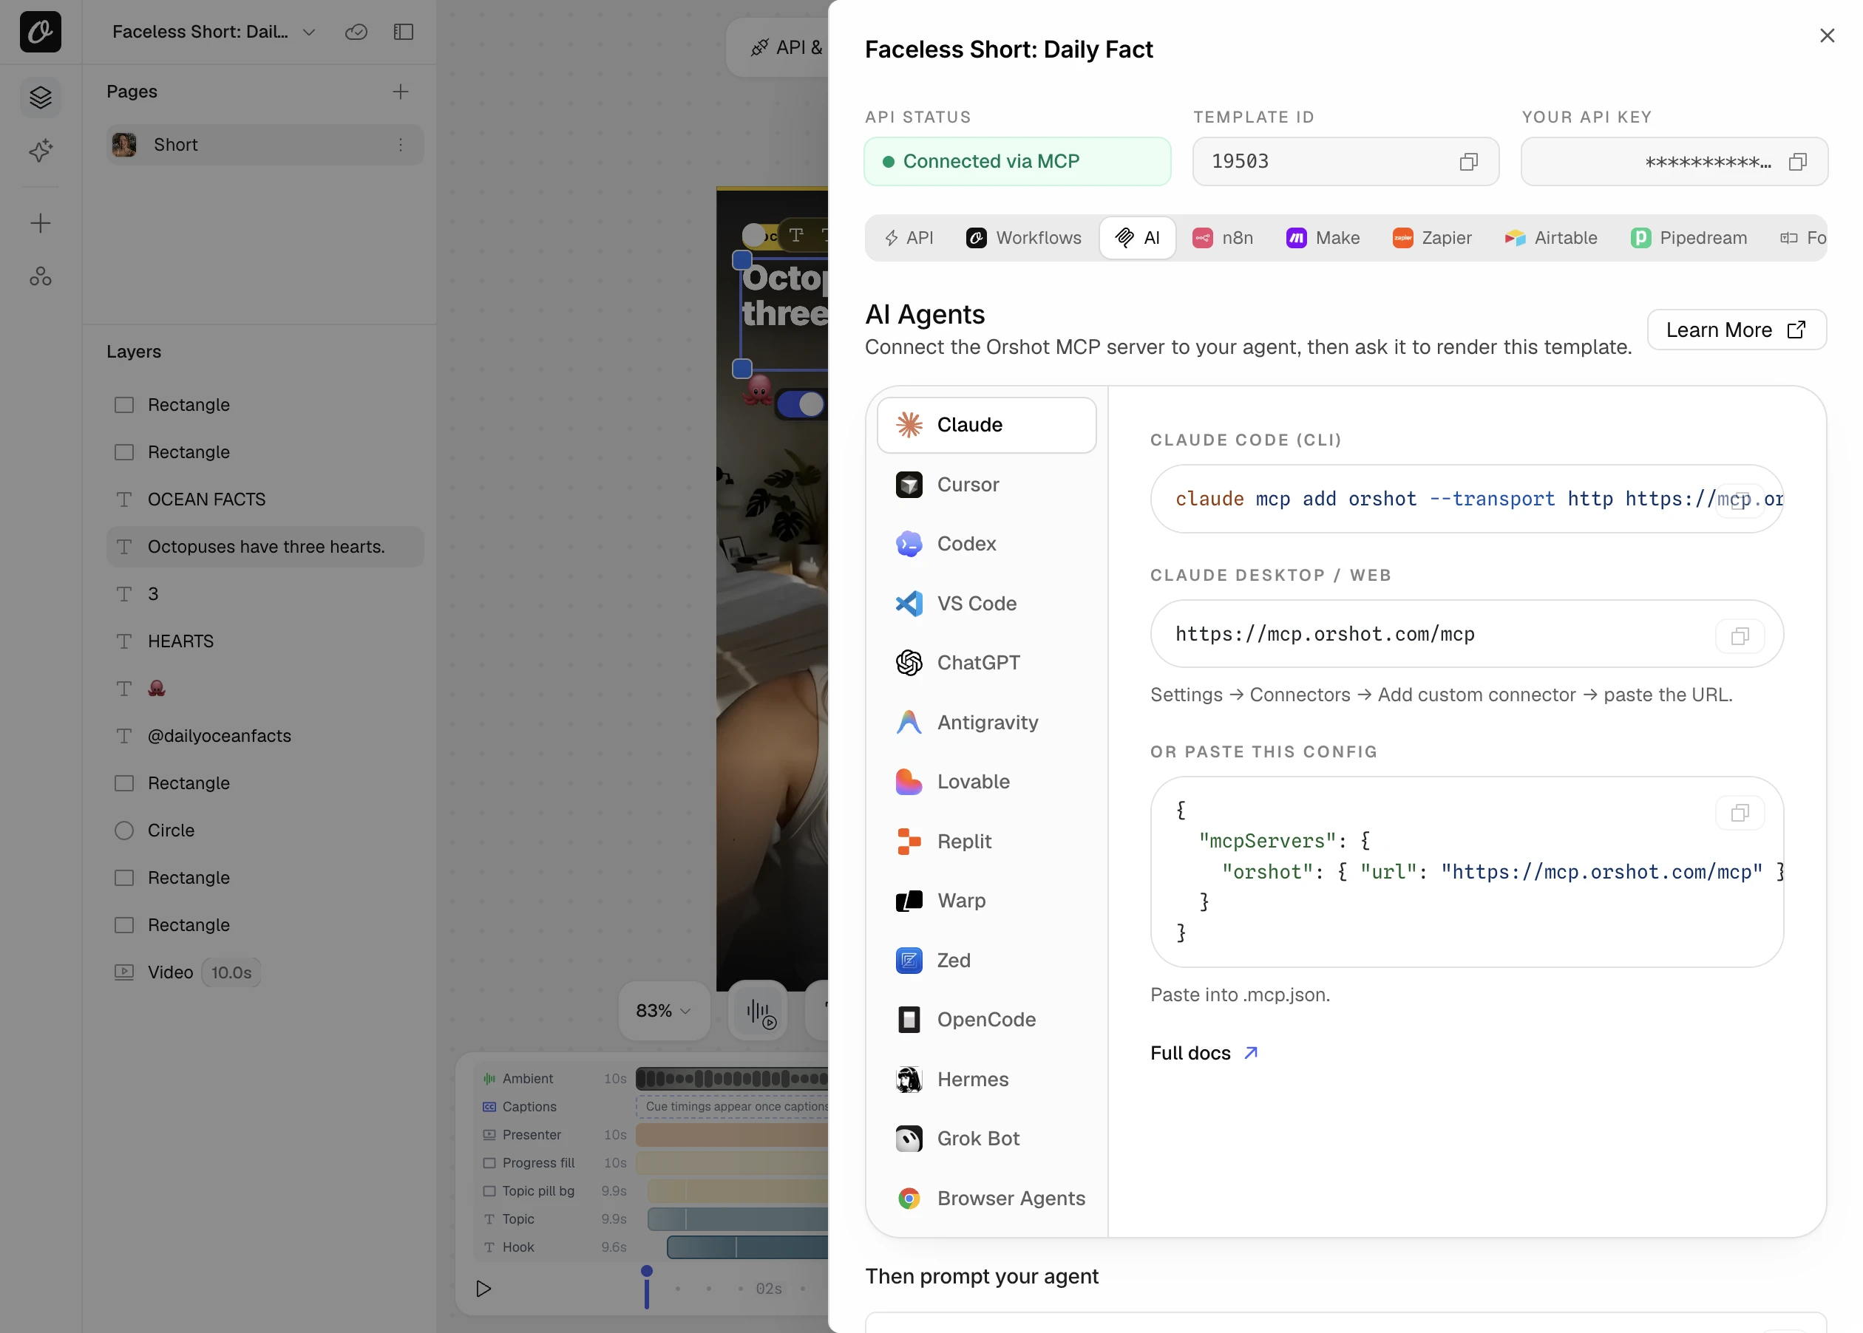Toggle the sidebar panel layout icon
This screenshot has width=1863, height=1333.
[x=403, y=32]
